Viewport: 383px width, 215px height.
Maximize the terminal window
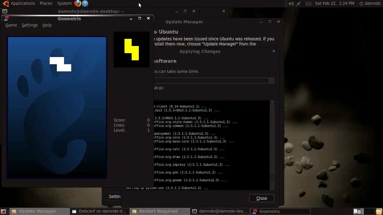pyautogui.click(x=185, y=11)
